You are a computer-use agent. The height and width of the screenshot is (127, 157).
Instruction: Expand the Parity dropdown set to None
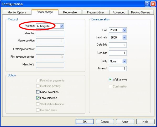[x=118, y=61]
